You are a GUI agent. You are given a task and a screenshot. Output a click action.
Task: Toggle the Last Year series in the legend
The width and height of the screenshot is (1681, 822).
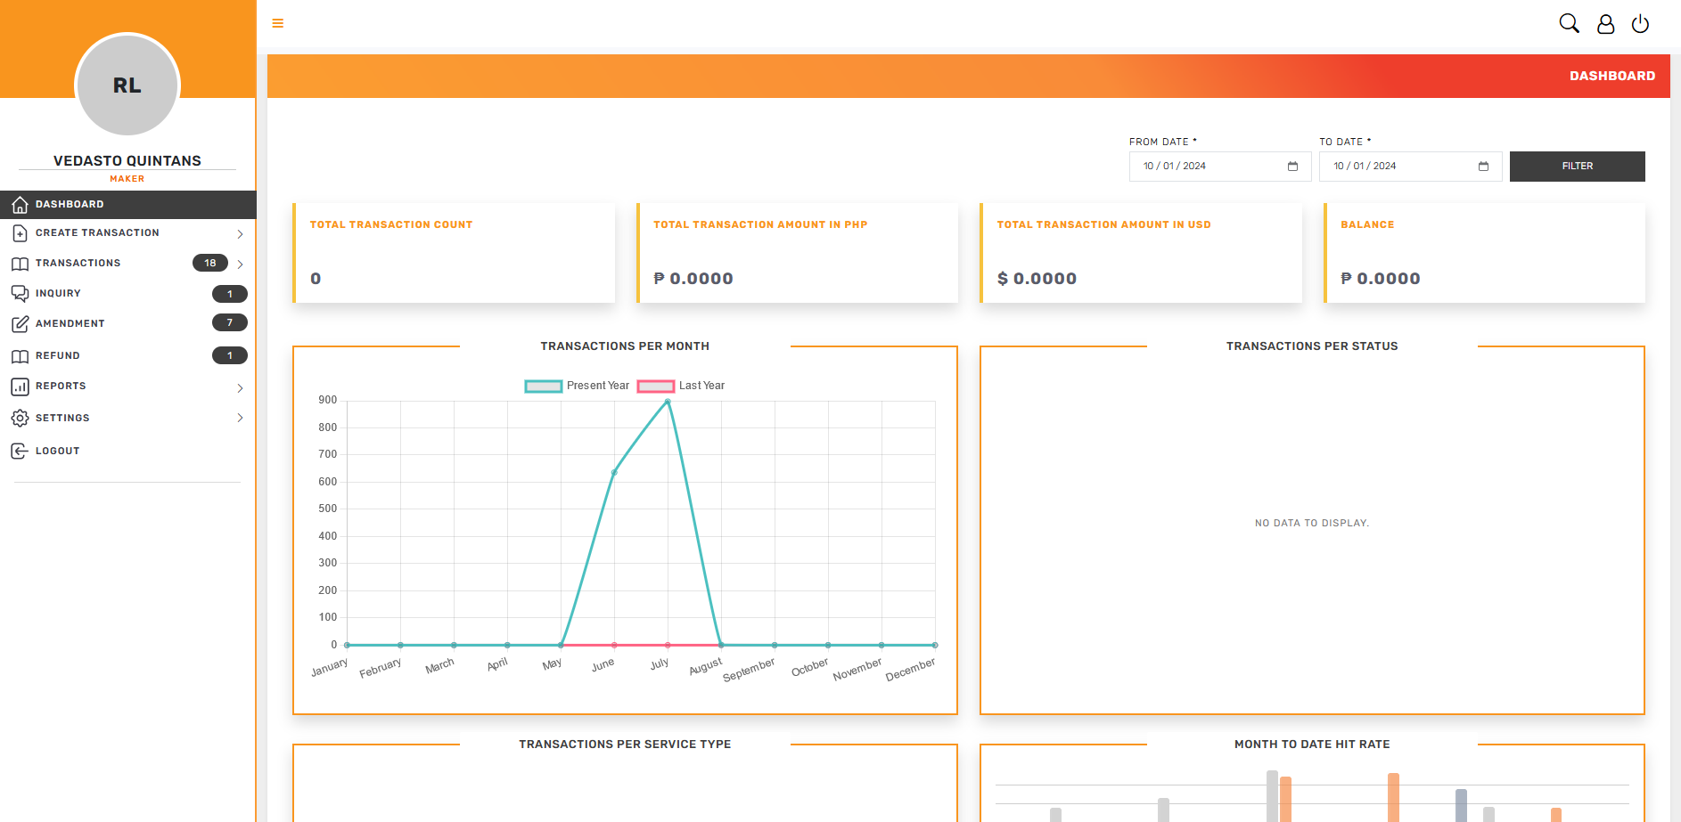pos(680,385)
